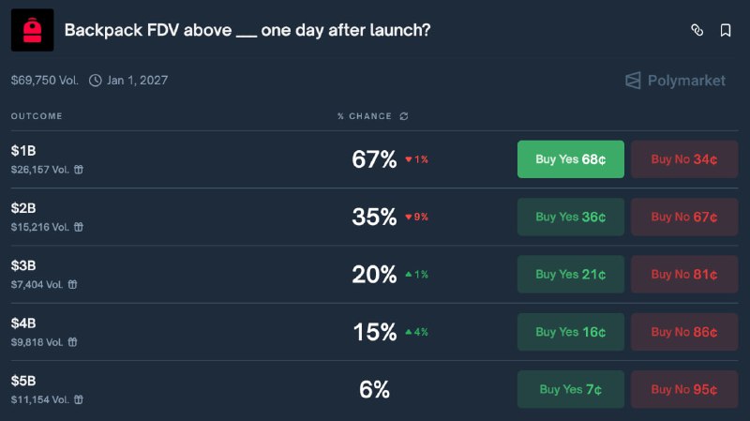Buy No at 67¢ for $2B
Viewport: 750px width, 421px height.
click(683, 217)
